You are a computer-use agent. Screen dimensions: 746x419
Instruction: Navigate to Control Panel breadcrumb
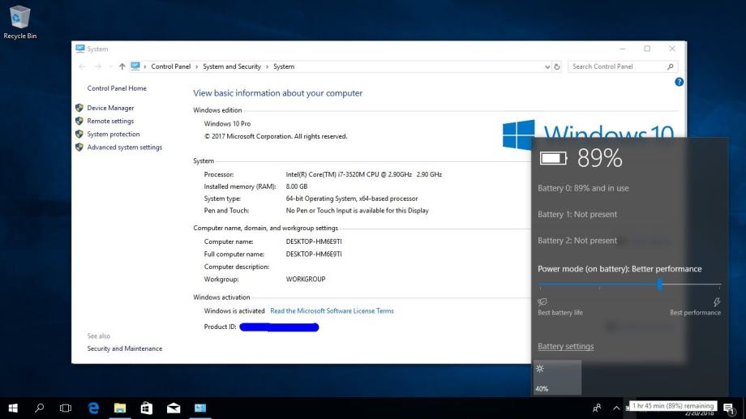[171, 66]
